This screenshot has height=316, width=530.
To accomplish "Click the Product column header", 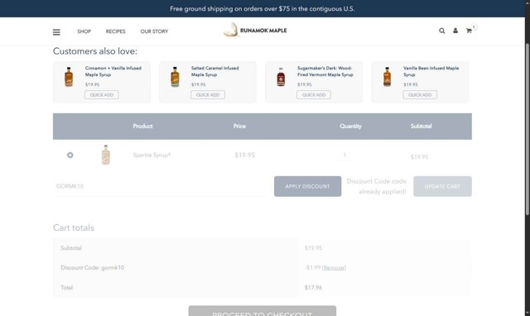I will click(x=142, y=126).
